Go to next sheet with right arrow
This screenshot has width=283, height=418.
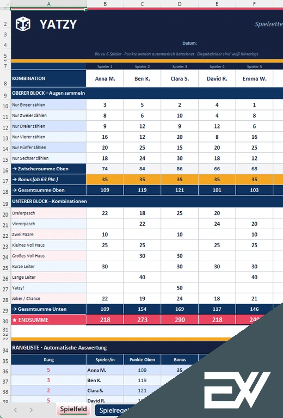click(x=31, y=410)
